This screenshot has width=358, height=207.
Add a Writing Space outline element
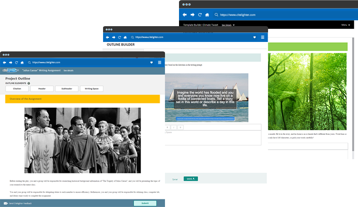(92, 89)
